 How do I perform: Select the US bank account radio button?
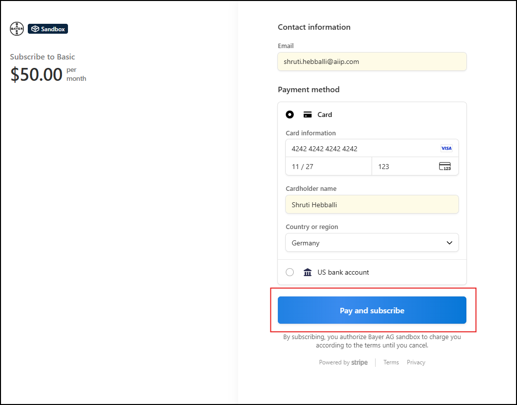click(290, 272)
